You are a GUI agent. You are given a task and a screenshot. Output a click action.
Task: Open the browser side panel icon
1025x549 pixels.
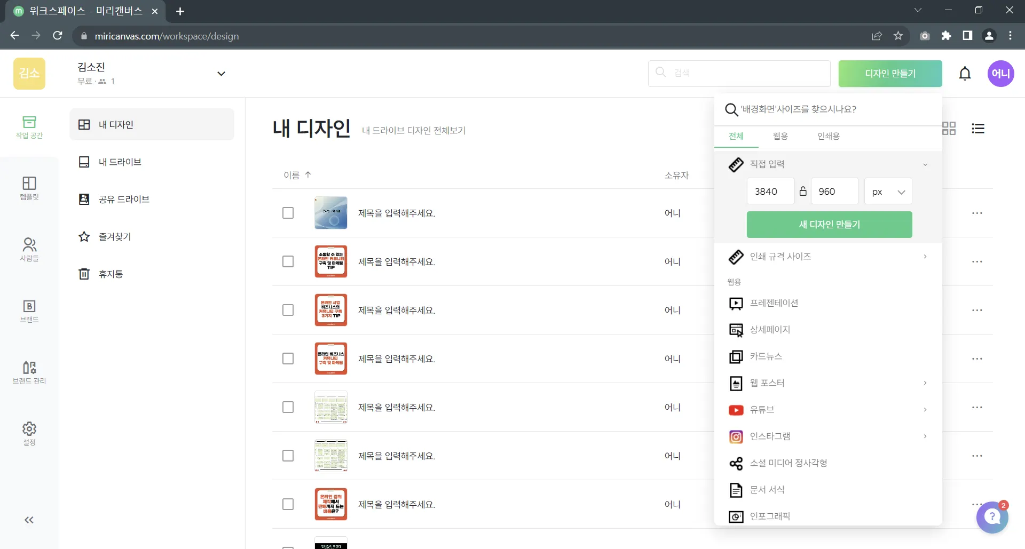pyautogui.click(x=967, y=36)
